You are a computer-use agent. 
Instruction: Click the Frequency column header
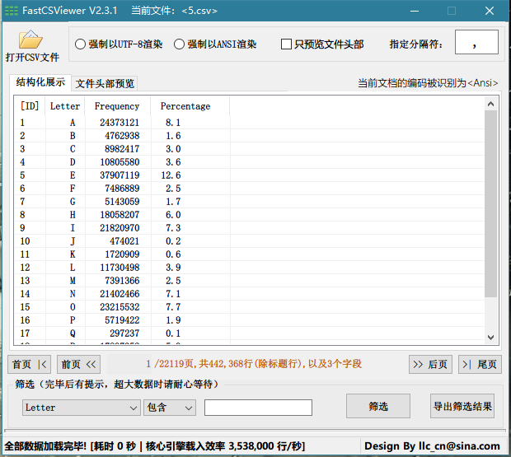coord(117,106)
